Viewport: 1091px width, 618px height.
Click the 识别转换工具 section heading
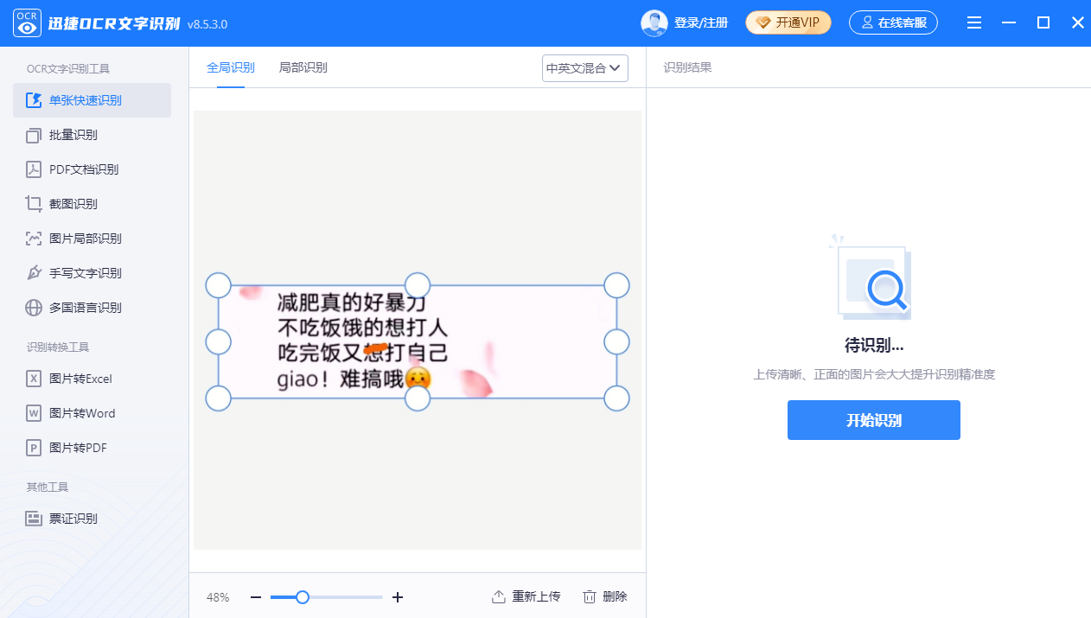tap(58, 347)
